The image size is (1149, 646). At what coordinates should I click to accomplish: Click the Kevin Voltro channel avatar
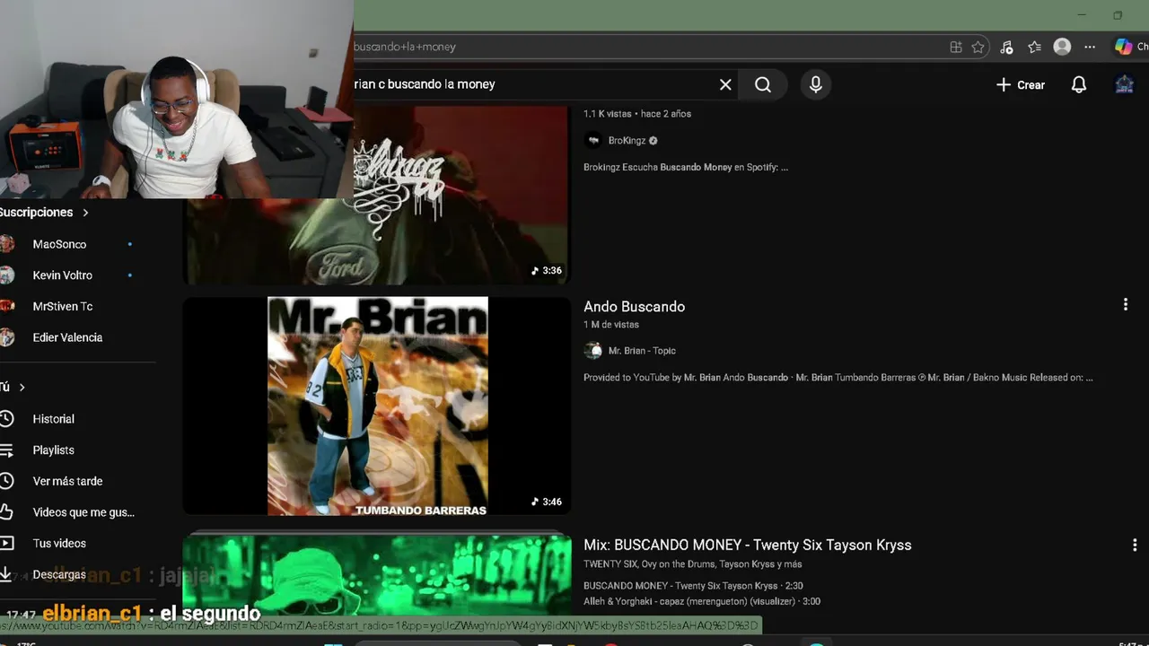6,275
